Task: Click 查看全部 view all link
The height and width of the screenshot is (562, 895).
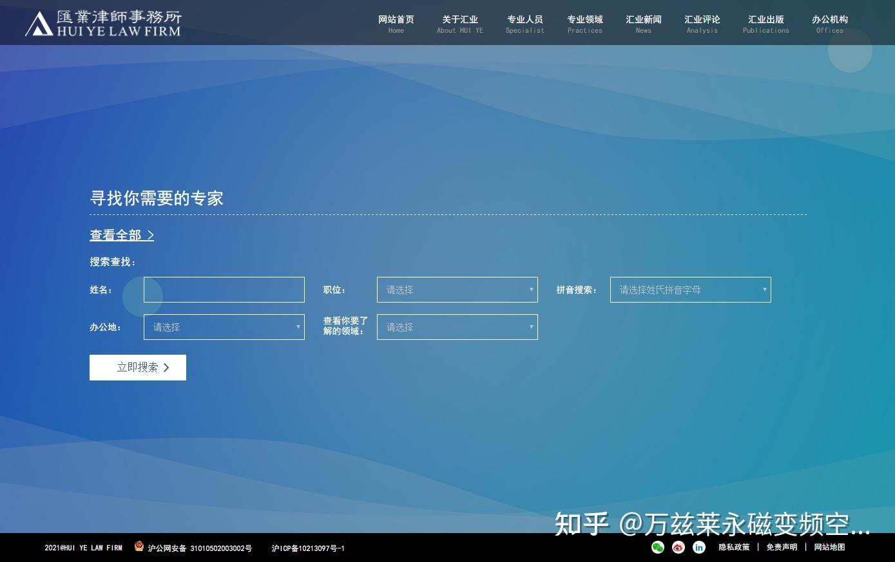Action: pyautogui.click(x=122, y=235)
